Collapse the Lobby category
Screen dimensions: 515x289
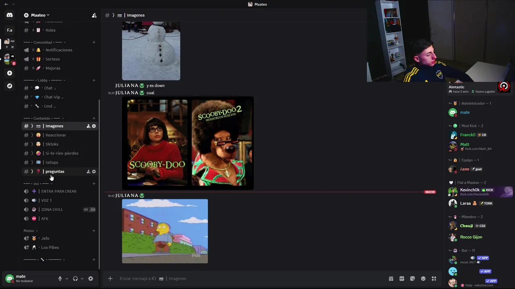pos(45,80)
